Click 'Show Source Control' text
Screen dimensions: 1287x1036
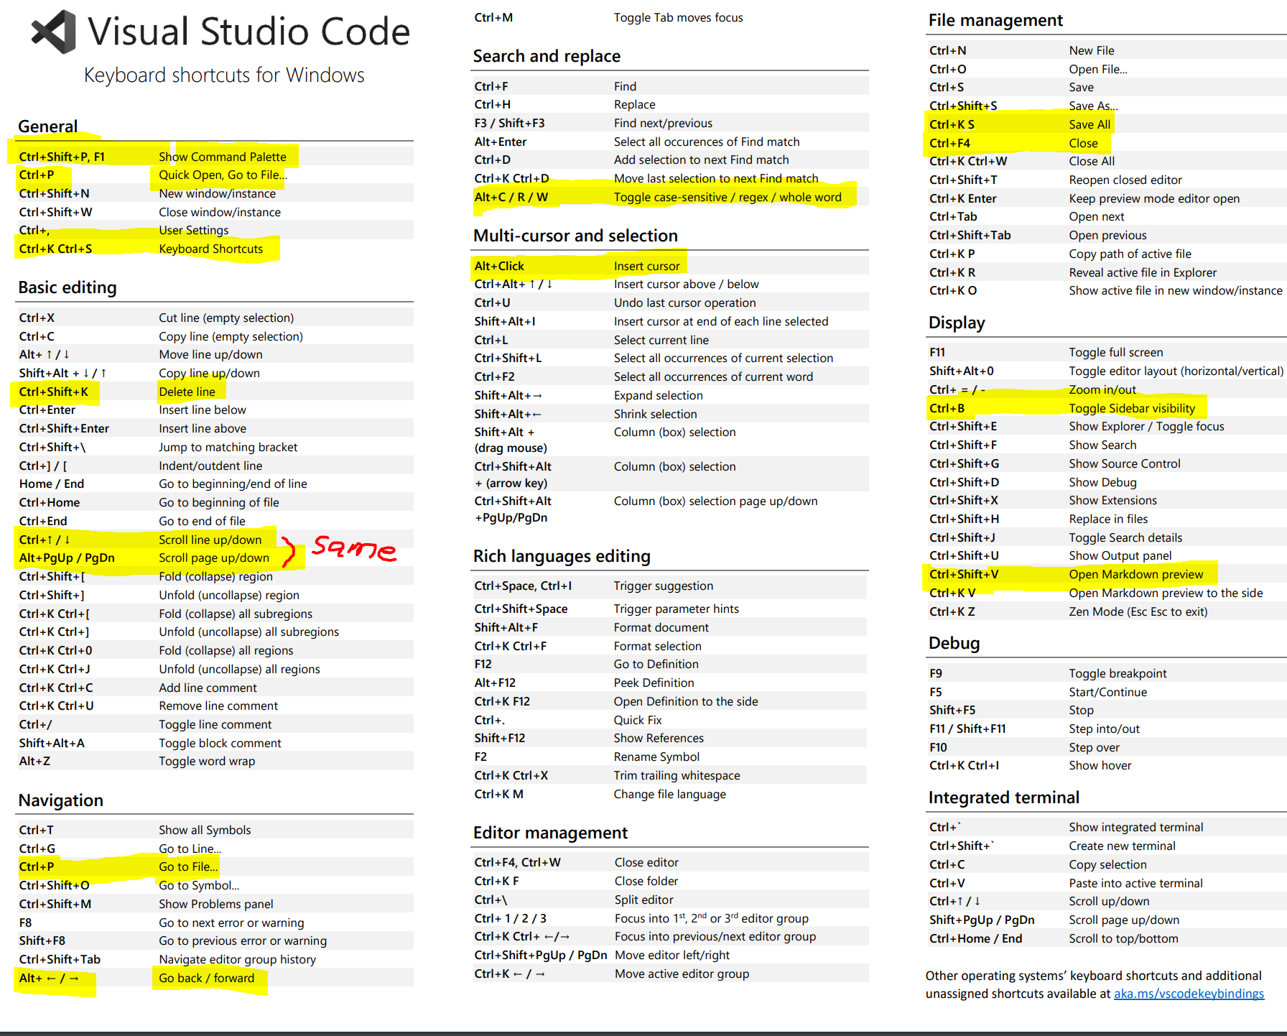click(1125, 463)
